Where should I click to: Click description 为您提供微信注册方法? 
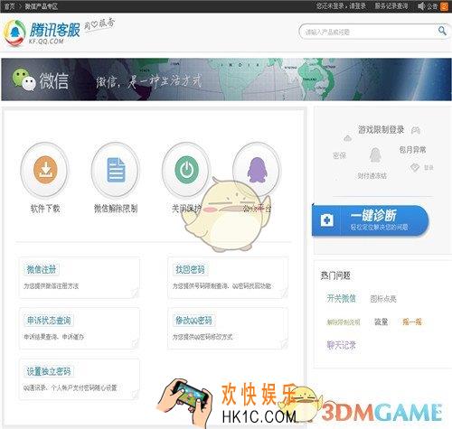click(51, 285)
